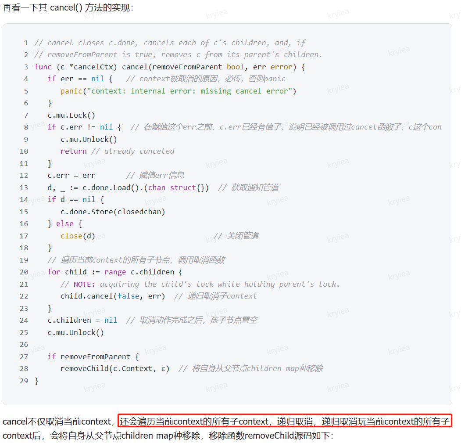Click the func keyword on line 3

43,67
